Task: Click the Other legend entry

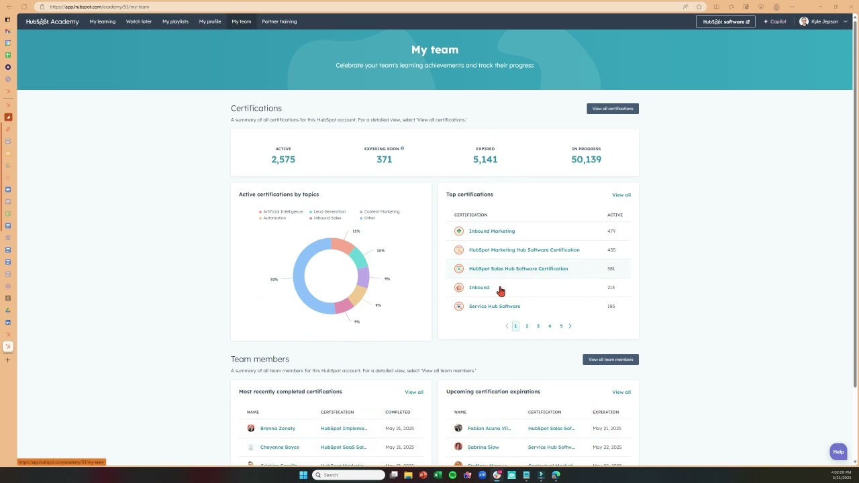Action: click(367, 218)
